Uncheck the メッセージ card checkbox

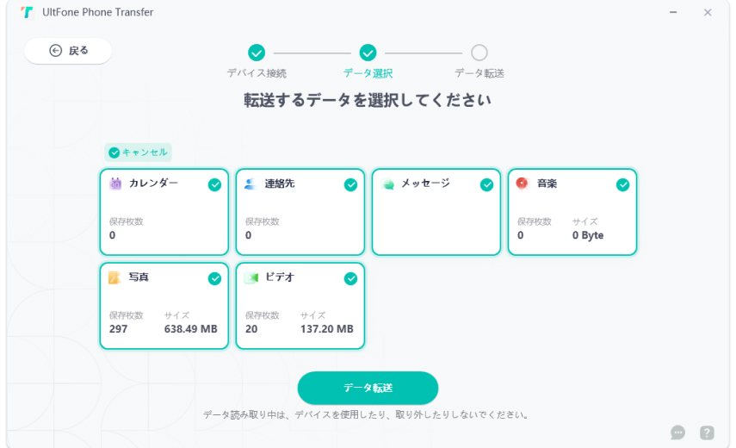click(486, 184)
